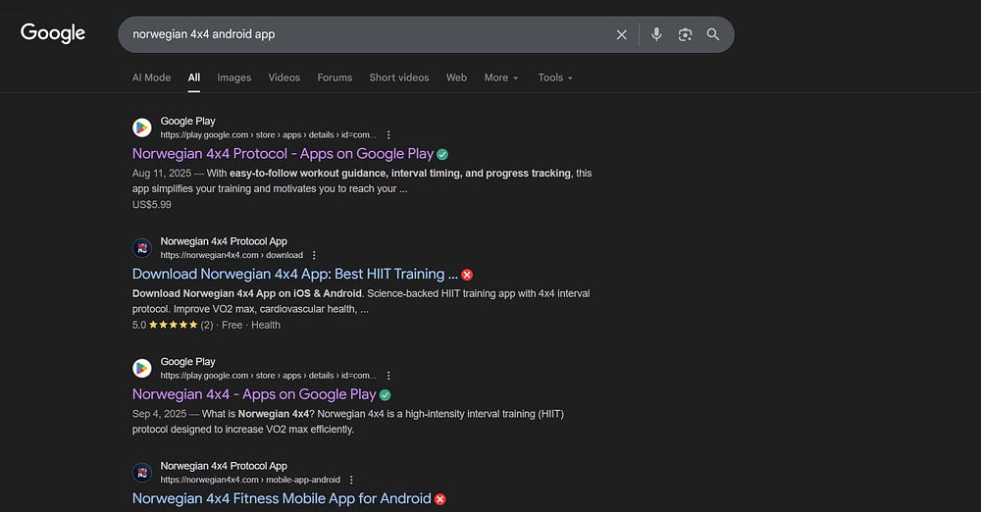The height and width of the screenshot is (512, 981).
Task: Click play.google.com URL of first result
Action: (269, 135)
